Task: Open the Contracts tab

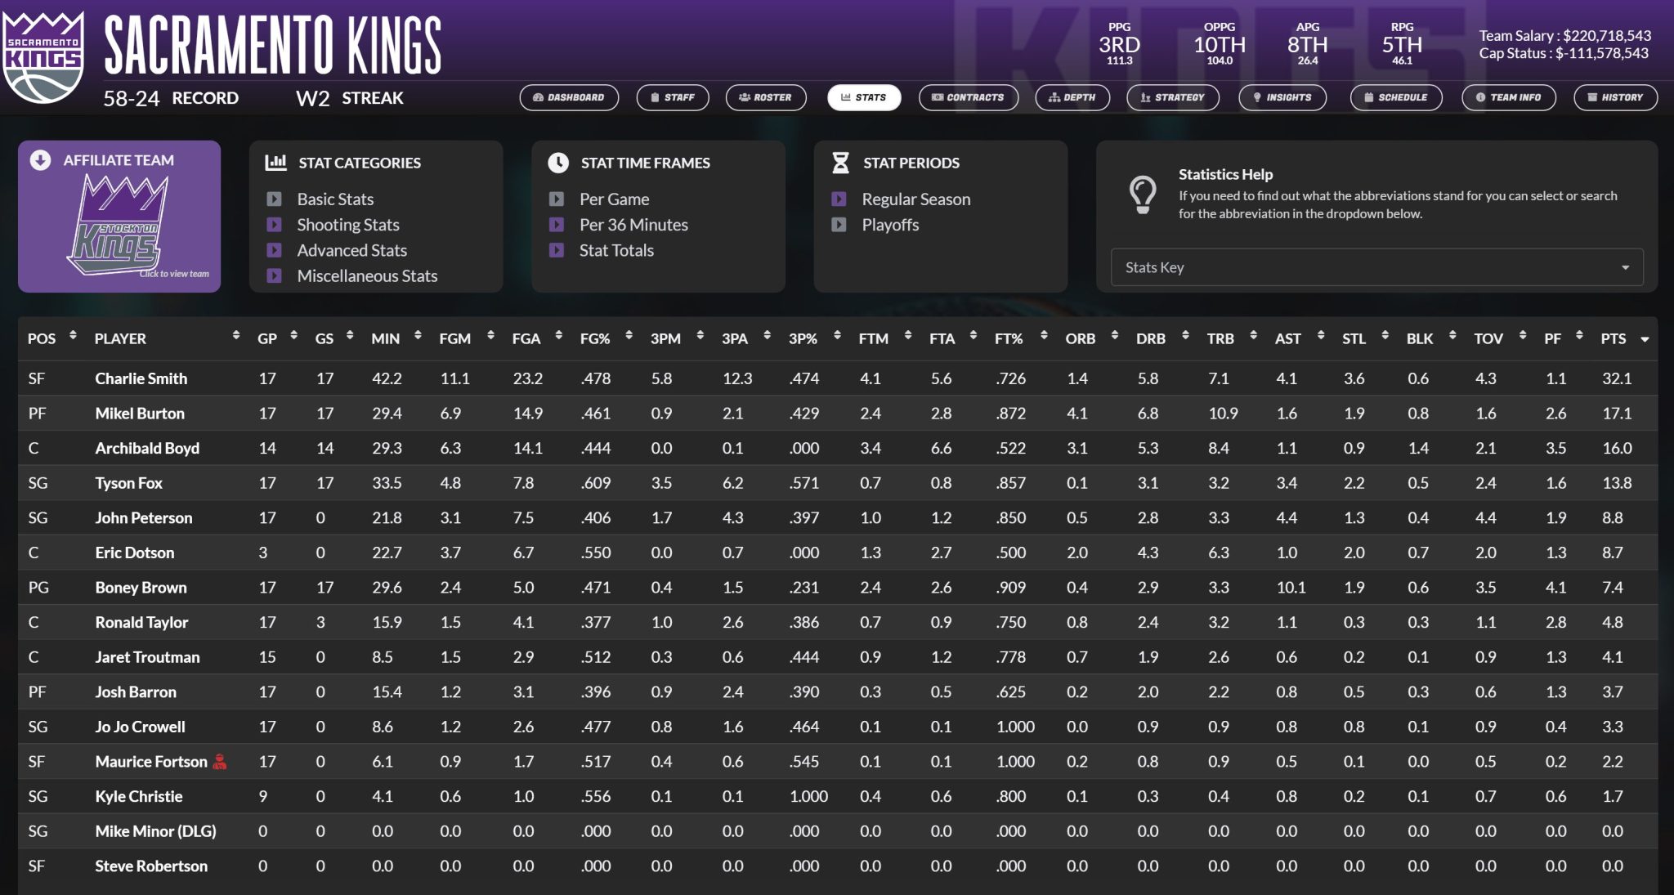Action: point(968,97)
